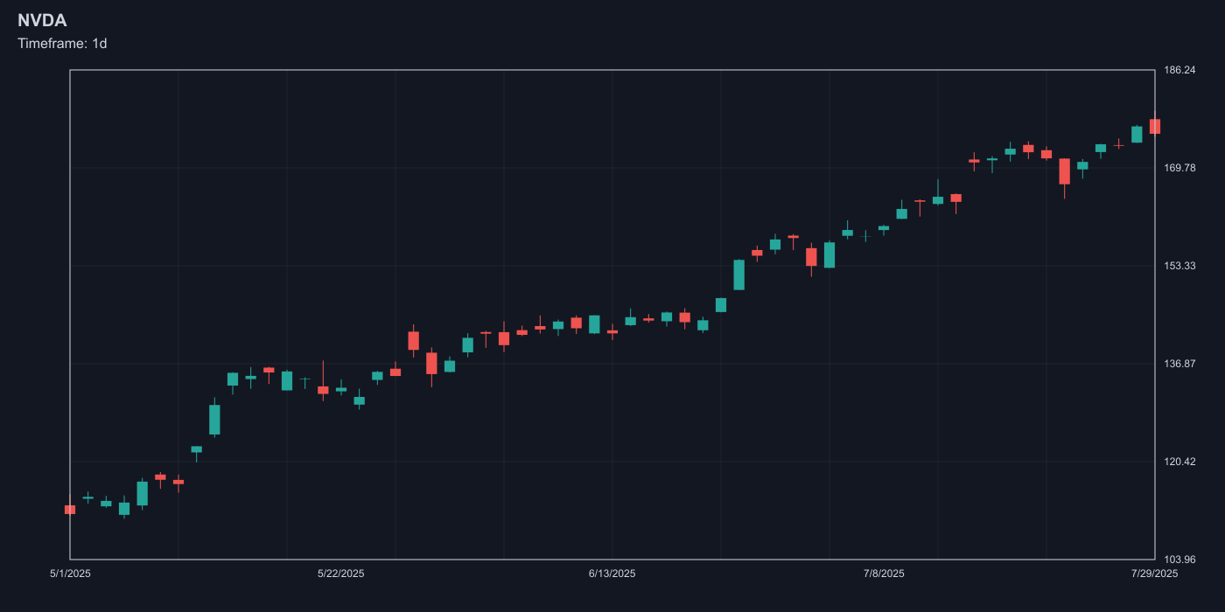
Task: Click the NVDA ticker title
Action: tap(42, 21)
